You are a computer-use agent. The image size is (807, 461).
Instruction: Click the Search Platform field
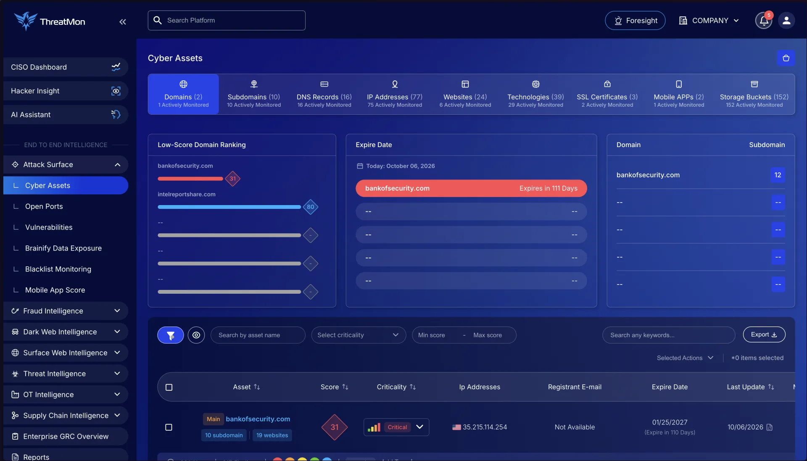[x=227, y=20]
